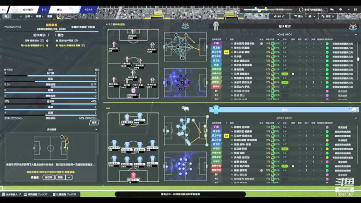Click the first outlined button in the advice panel
This screenshot has width=361, height=203.
(x=48, y=177)
